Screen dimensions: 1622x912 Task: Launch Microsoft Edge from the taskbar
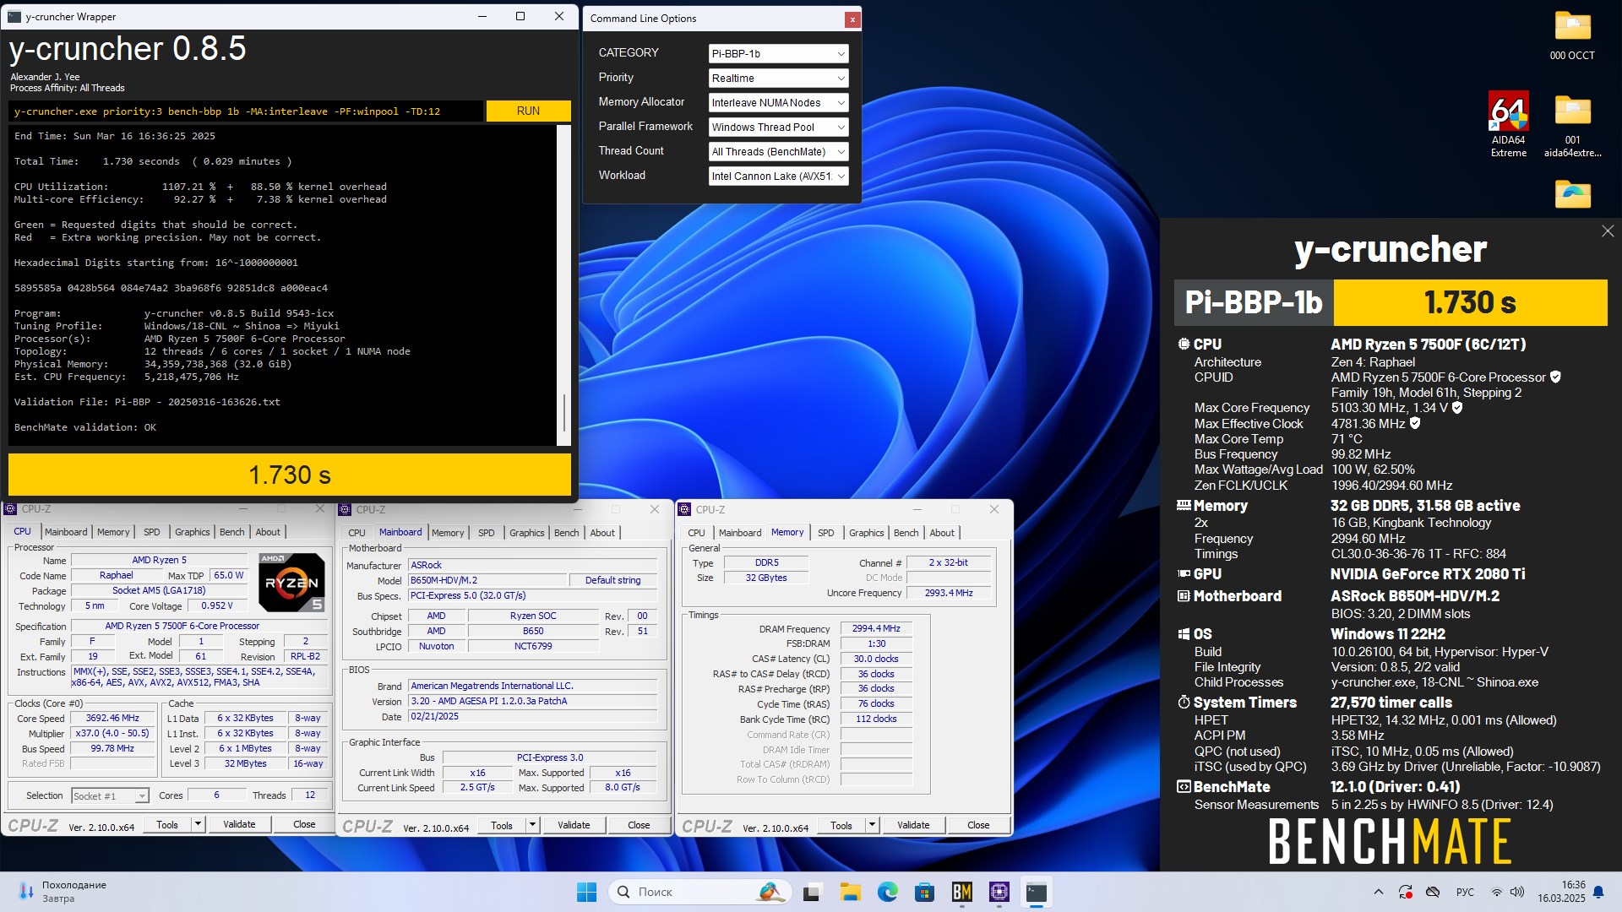coord(887,892)
